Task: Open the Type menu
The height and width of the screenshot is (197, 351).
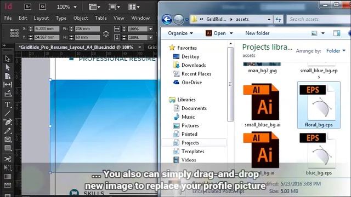Action: pyautogui.click(x=61, y=18)
